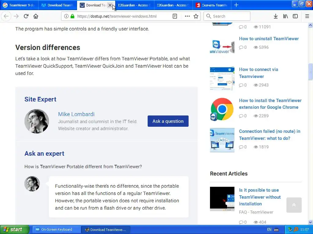Switch to the last E2Guardian Access tab

[x=173, y=5]
